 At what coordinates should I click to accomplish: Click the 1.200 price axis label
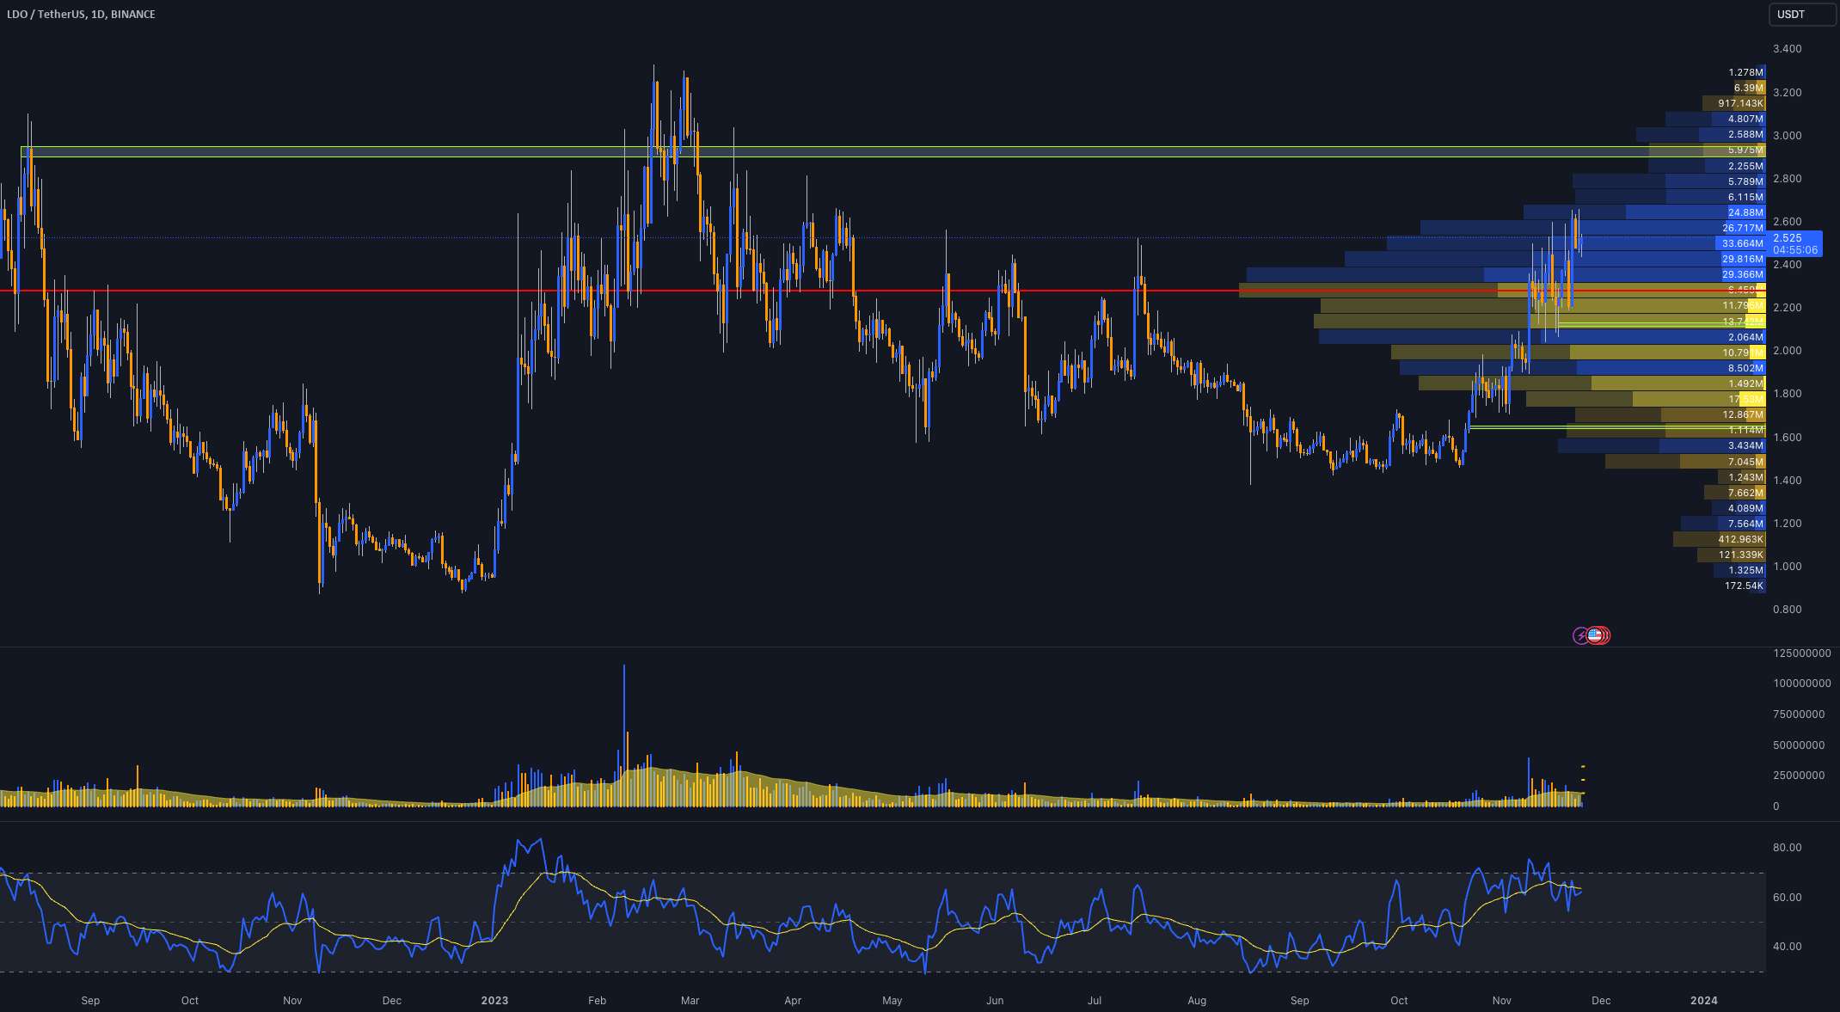[1788, 524]
